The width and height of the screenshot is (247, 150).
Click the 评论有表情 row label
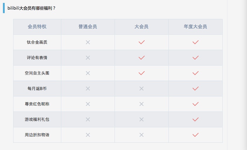[37, 58]
